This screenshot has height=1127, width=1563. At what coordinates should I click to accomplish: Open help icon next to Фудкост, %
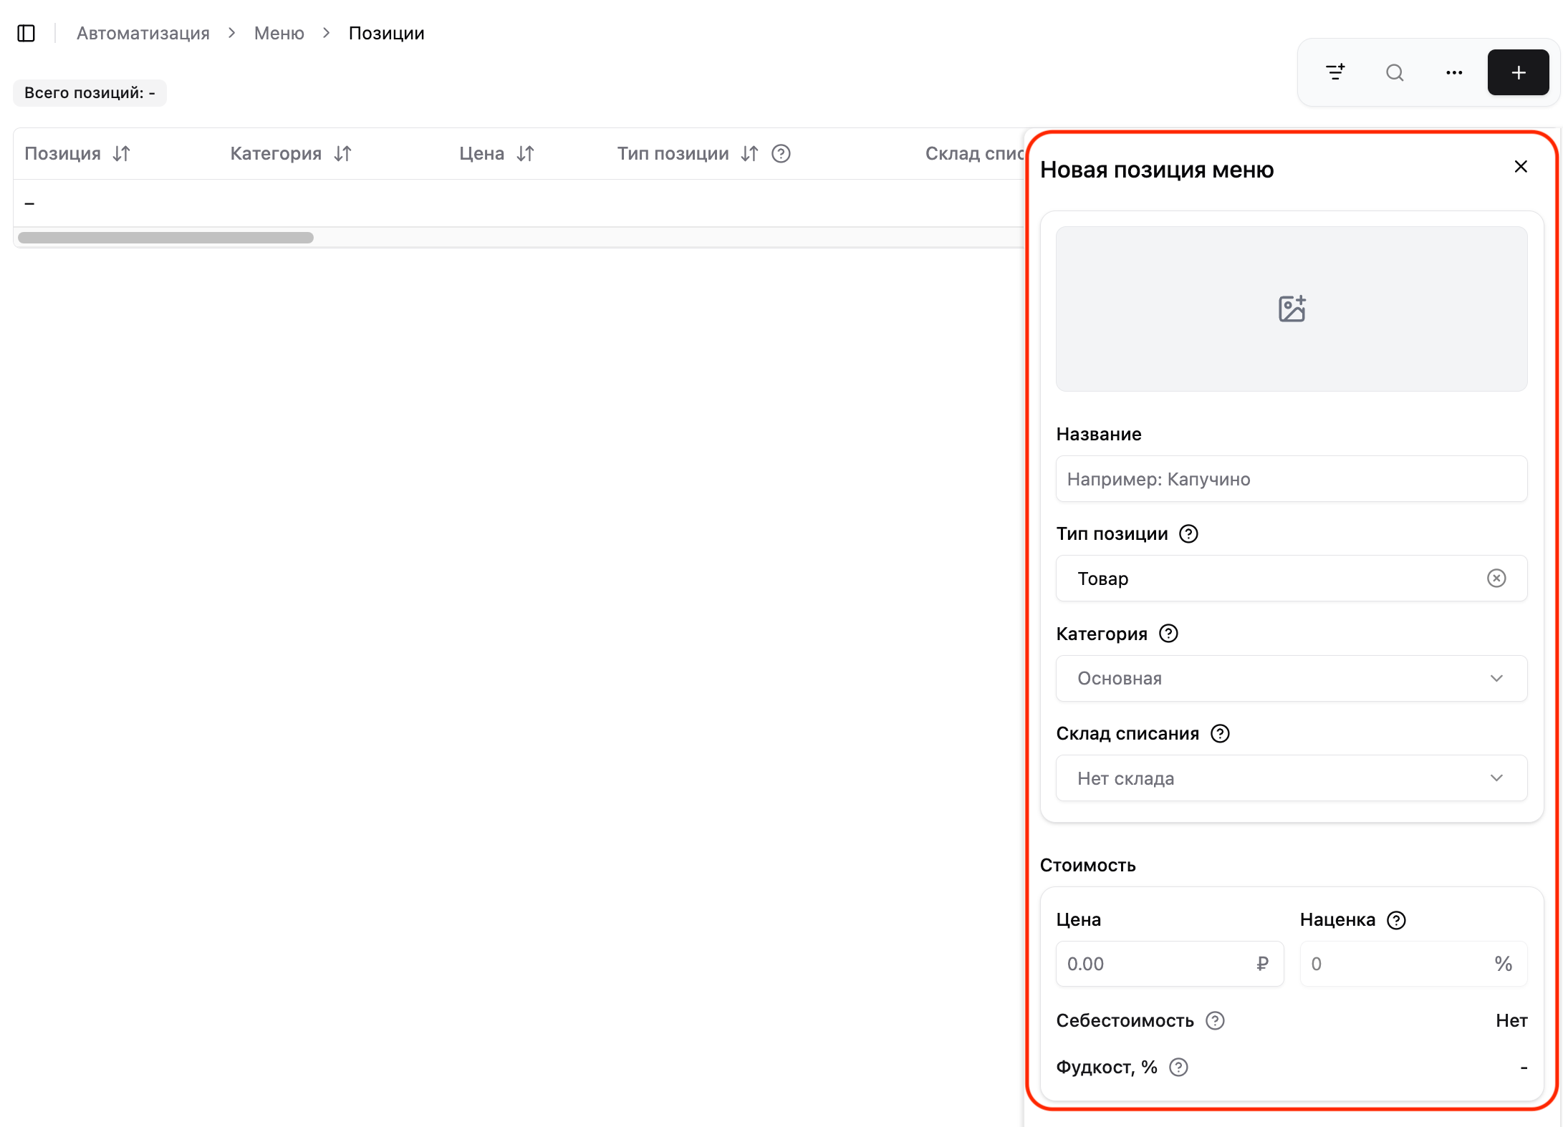tap(1178, 1068)
